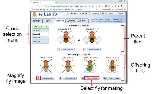Magnify the Female + offspring fly (N = 56)
This screenshot has height=94, width=153.
click(x=39, y=78)
